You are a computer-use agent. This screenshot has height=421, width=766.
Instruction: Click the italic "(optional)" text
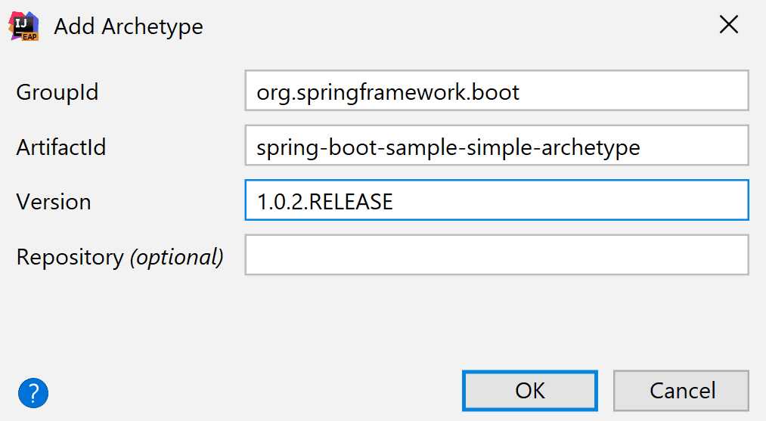pos(177,257)
